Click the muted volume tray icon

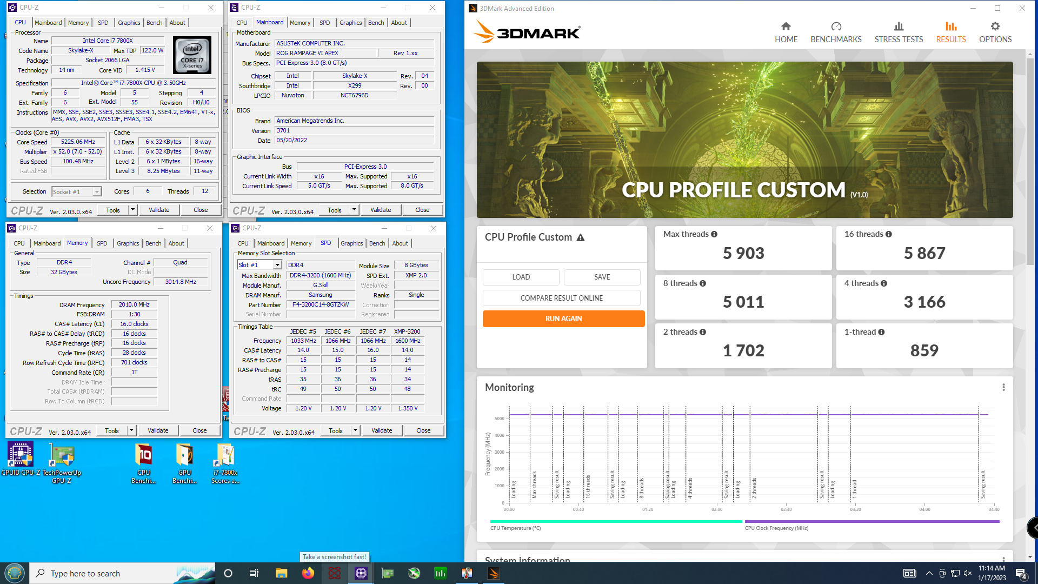click(x=968, y=573)
